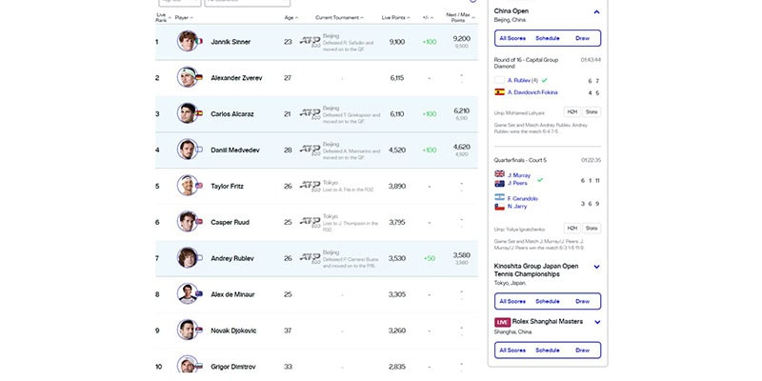Click the ATP 500 logo in Taylor Fritz's row
The image size is (762, 381).
point(310,185)
